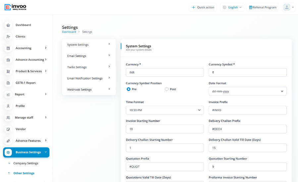Click the Advance Features rocket icon
298x182 pixels.
[8, 141]
